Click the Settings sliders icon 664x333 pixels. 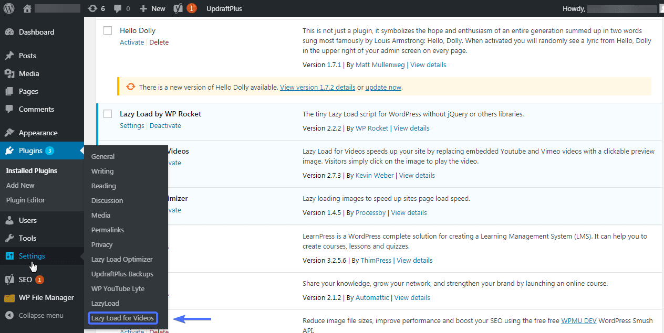[x=9, y=256]
